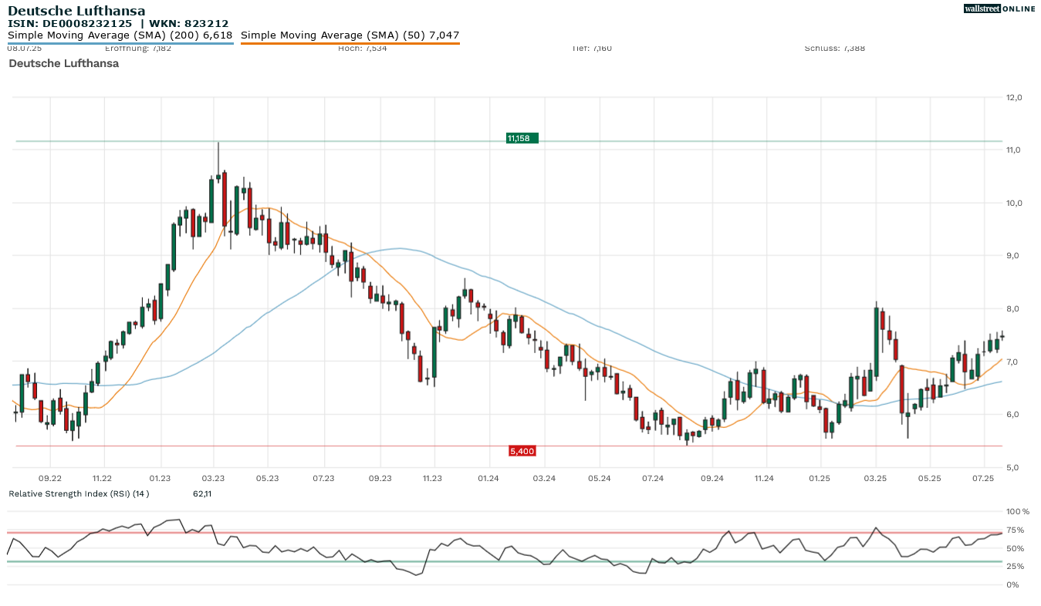Select the 03.23 date on the time axis

coord(214,479)
